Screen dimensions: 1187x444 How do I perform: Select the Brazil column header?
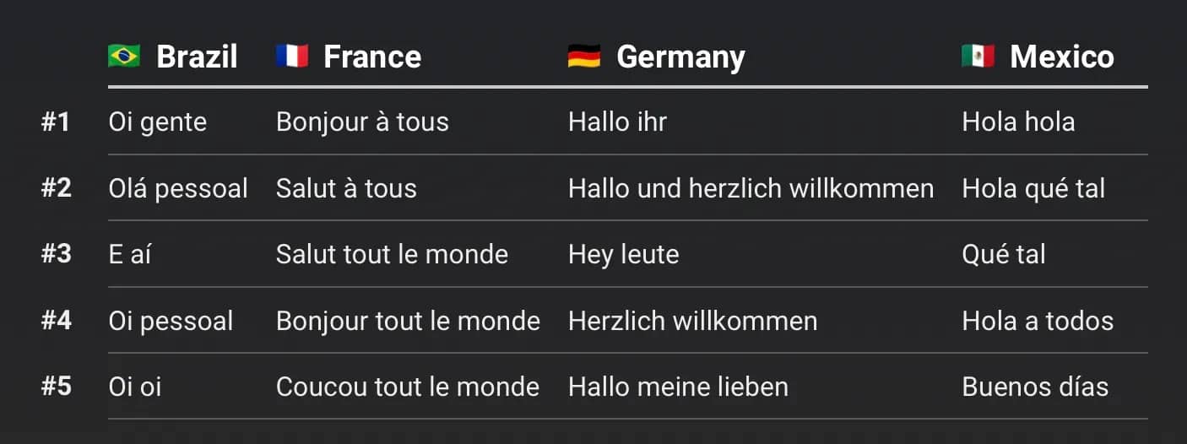coord(197,57)
